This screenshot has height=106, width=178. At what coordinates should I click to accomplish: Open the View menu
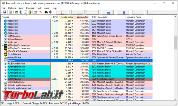tap(21, 8)
